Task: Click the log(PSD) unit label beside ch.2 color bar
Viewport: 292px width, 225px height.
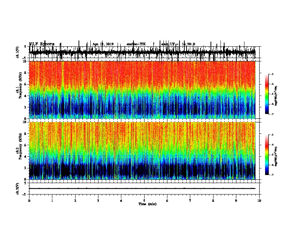Action: [x=276, y=156]
